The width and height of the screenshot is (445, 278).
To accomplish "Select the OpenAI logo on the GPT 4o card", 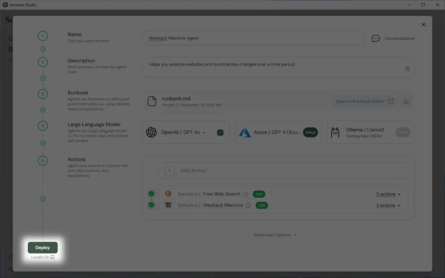I will coord(152,132).
